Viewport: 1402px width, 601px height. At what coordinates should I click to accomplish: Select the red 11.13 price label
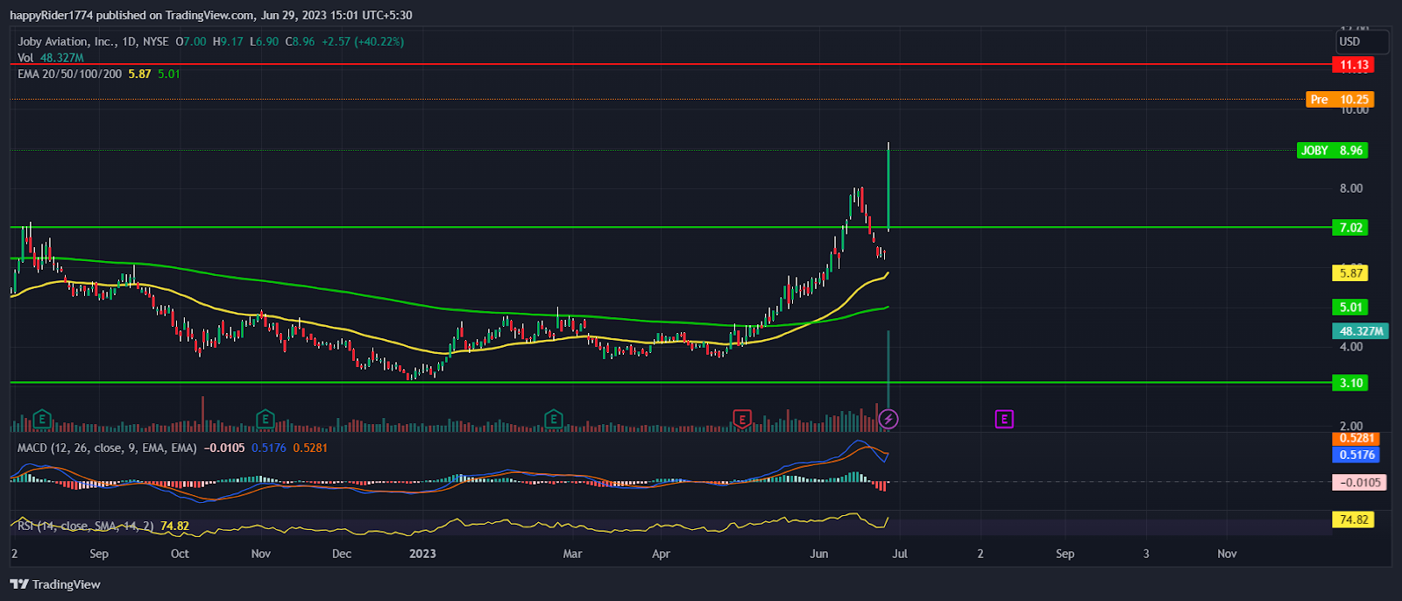coord(1354,65)
